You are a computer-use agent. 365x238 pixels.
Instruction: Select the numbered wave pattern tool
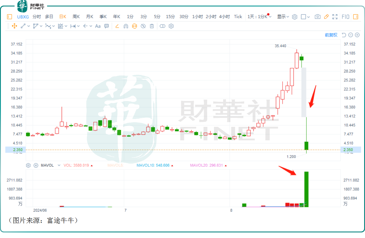pyautogui.click(x=48, y=26)
